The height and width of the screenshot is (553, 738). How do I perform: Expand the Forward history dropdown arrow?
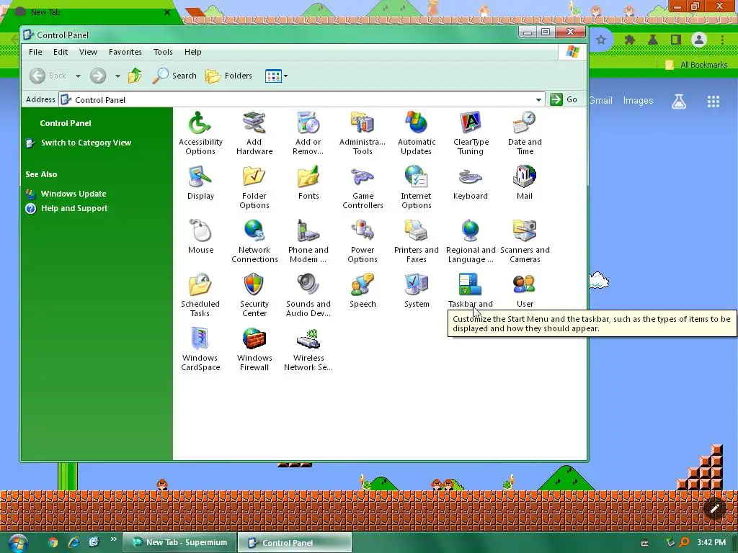pos(117,76)
